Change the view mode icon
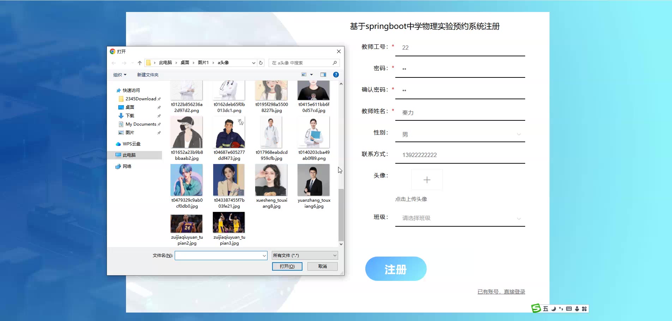 coord(304,75)
